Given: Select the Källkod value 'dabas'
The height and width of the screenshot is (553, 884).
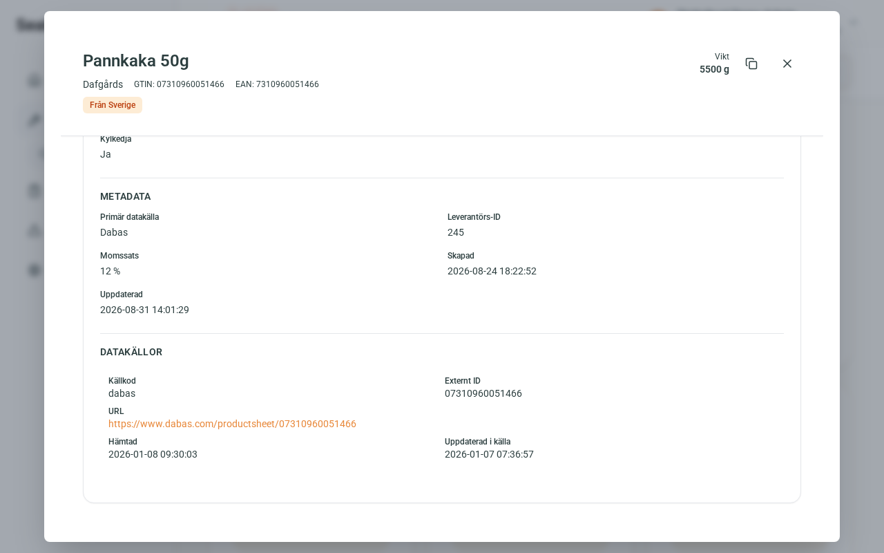Looking at the screenshot, I should click(x=122, y=393).
